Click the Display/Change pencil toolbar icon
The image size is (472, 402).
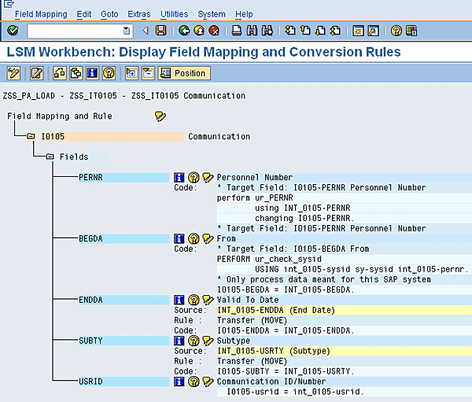[13, 73]
